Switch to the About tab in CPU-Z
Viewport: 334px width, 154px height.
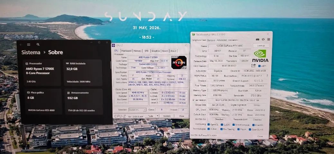click(173, 51)
